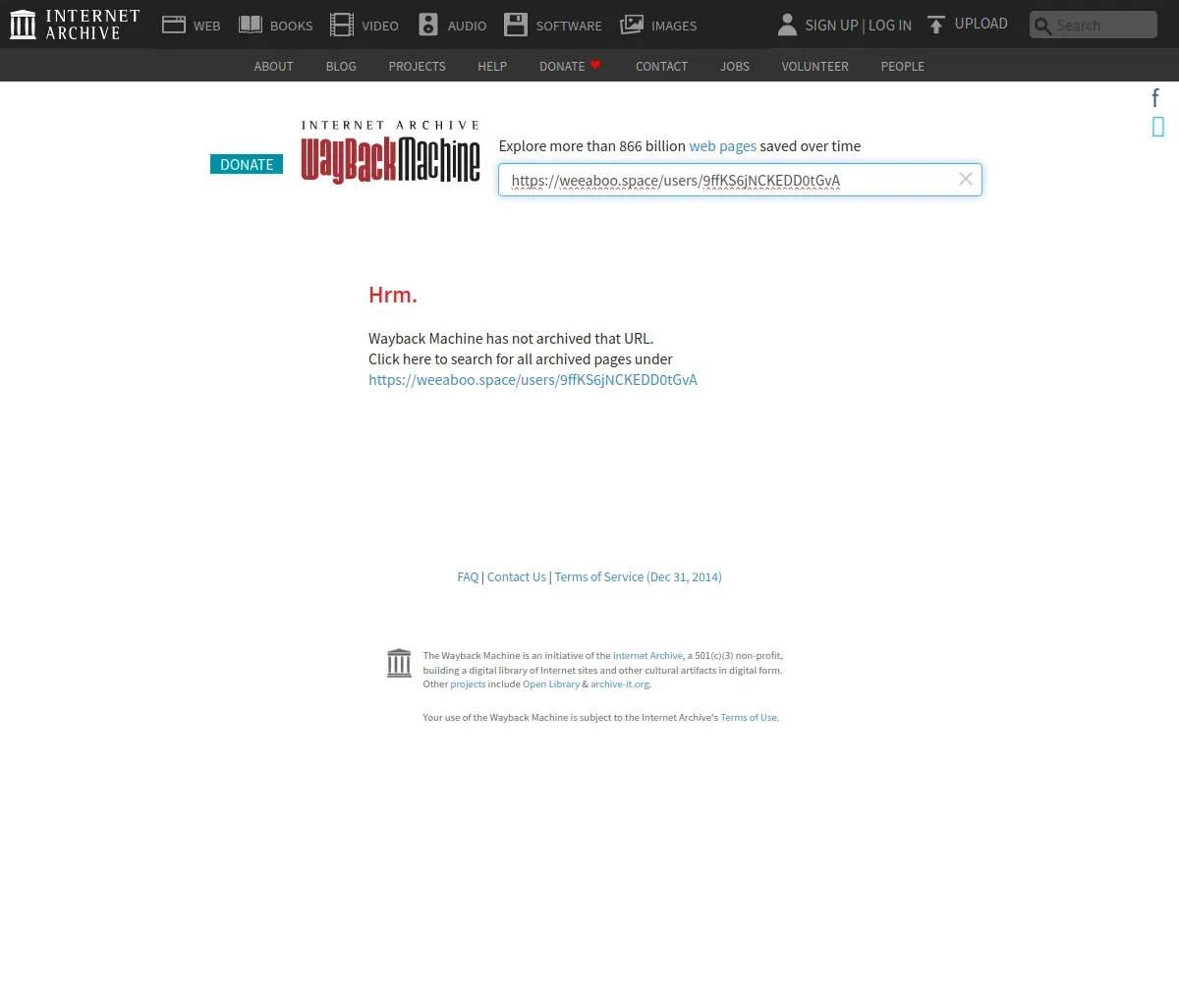Follow the footer 'projects' link
Screen dimensions: 1179x982
click(x=468, y=684)
